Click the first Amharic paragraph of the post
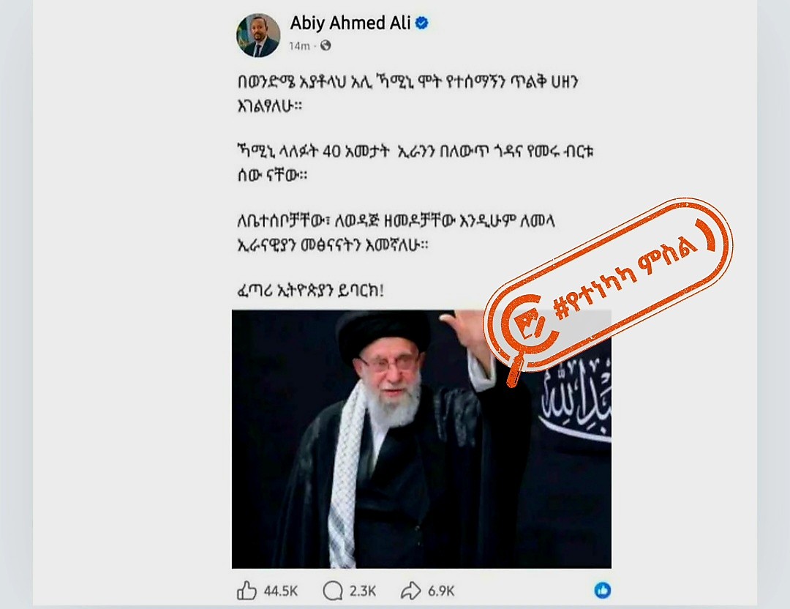790x609 pixels. point(407,94)
